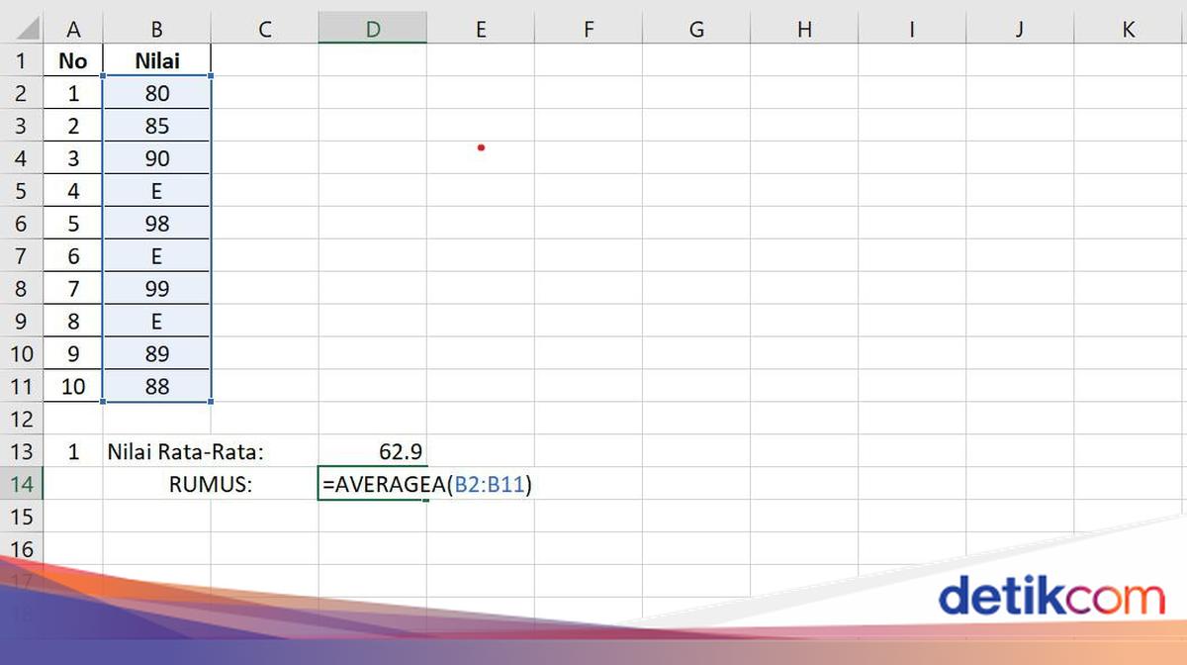1187x665 pixels.
Task: Select the cell containing value 99
Action: point(156,288)
